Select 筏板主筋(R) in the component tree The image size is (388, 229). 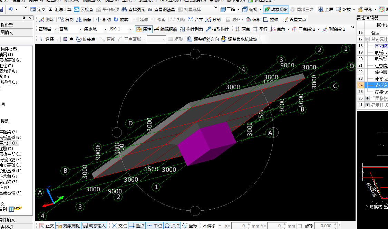[10, 154]
